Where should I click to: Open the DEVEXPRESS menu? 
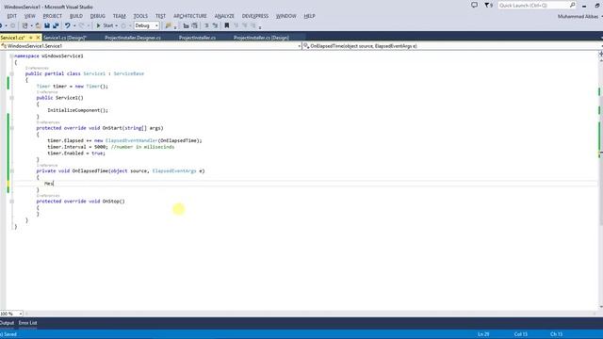pyautogui.click(x=255, y=16)
